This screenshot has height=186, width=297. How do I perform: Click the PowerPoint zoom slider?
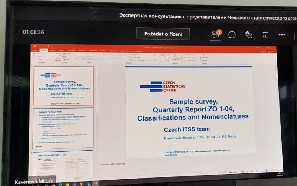(267, 171)
